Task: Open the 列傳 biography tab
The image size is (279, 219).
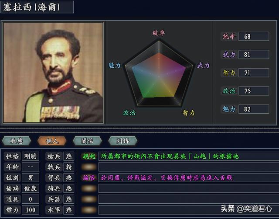Action: tap(123, 141)
